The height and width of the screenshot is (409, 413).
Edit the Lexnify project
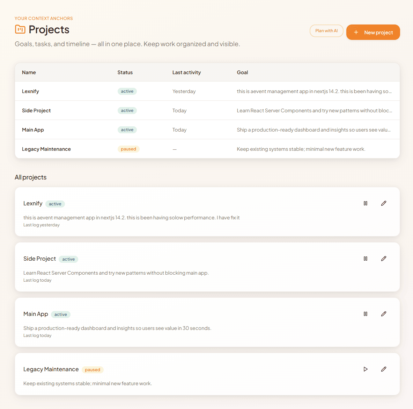pyautogui.click(x=384, y=203)
